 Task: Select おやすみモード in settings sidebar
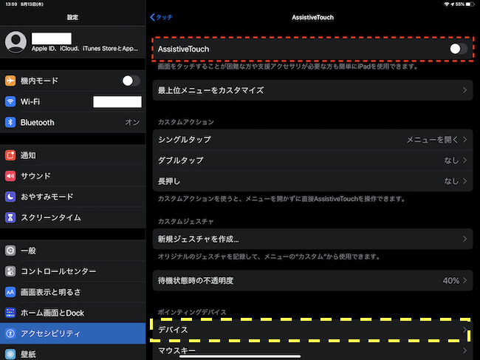click(73, 197)
